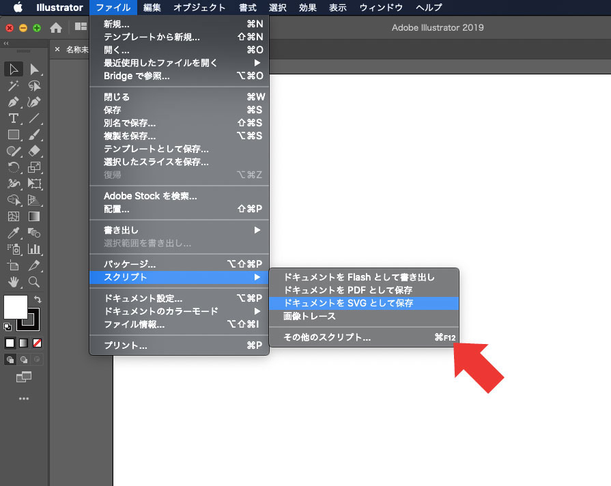This screenshot has width=611, height=486.
Task: Select the Eraser tool
Action: coord(34,151)
